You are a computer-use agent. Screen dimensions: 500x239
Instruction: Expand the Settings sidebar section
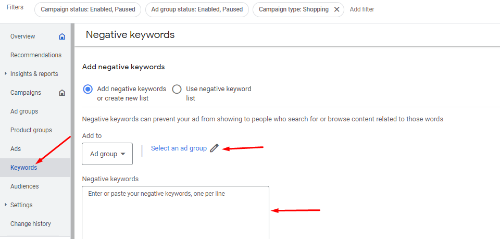tap(6, 205)
